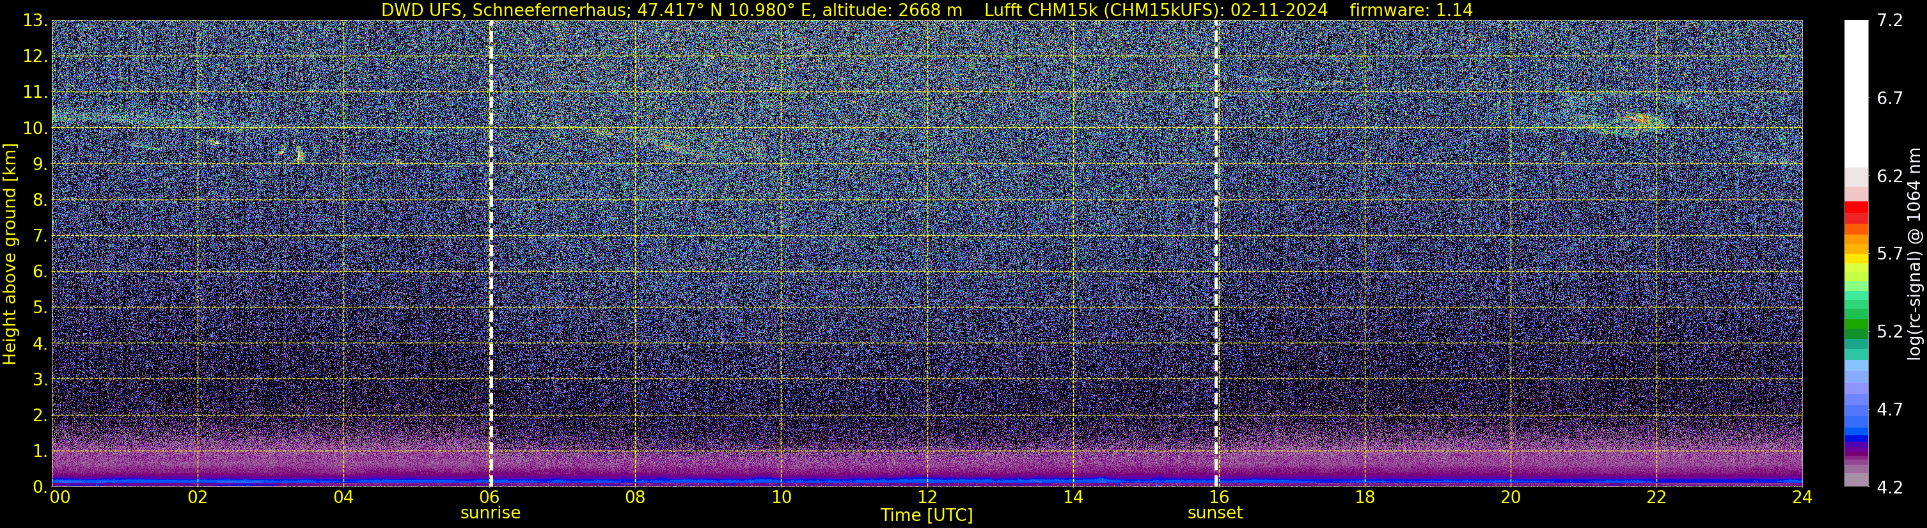Click the Time [UTC] axis label
This screenshot has width=1927, height=528.
[x=927, y=515]
